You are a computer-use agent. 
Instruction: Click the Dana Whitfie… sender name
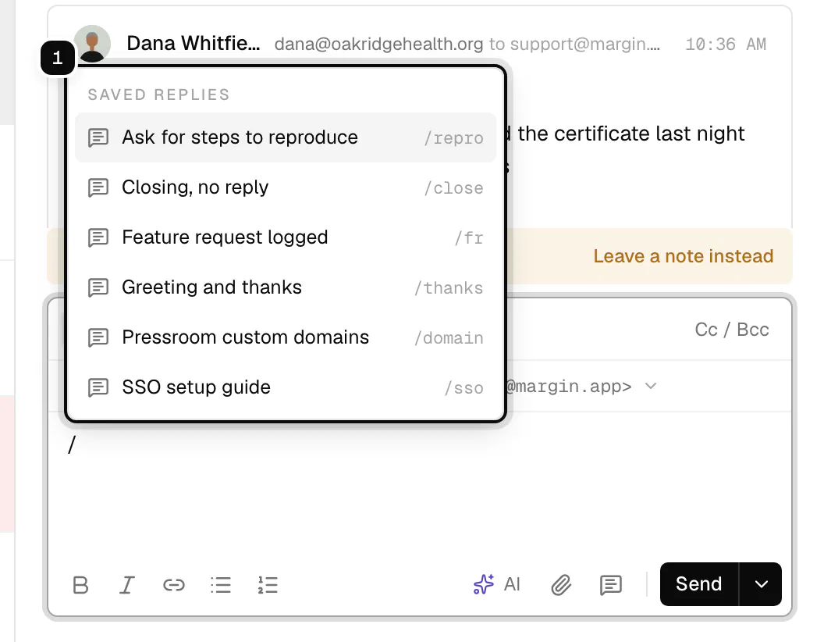click(194, 43)
